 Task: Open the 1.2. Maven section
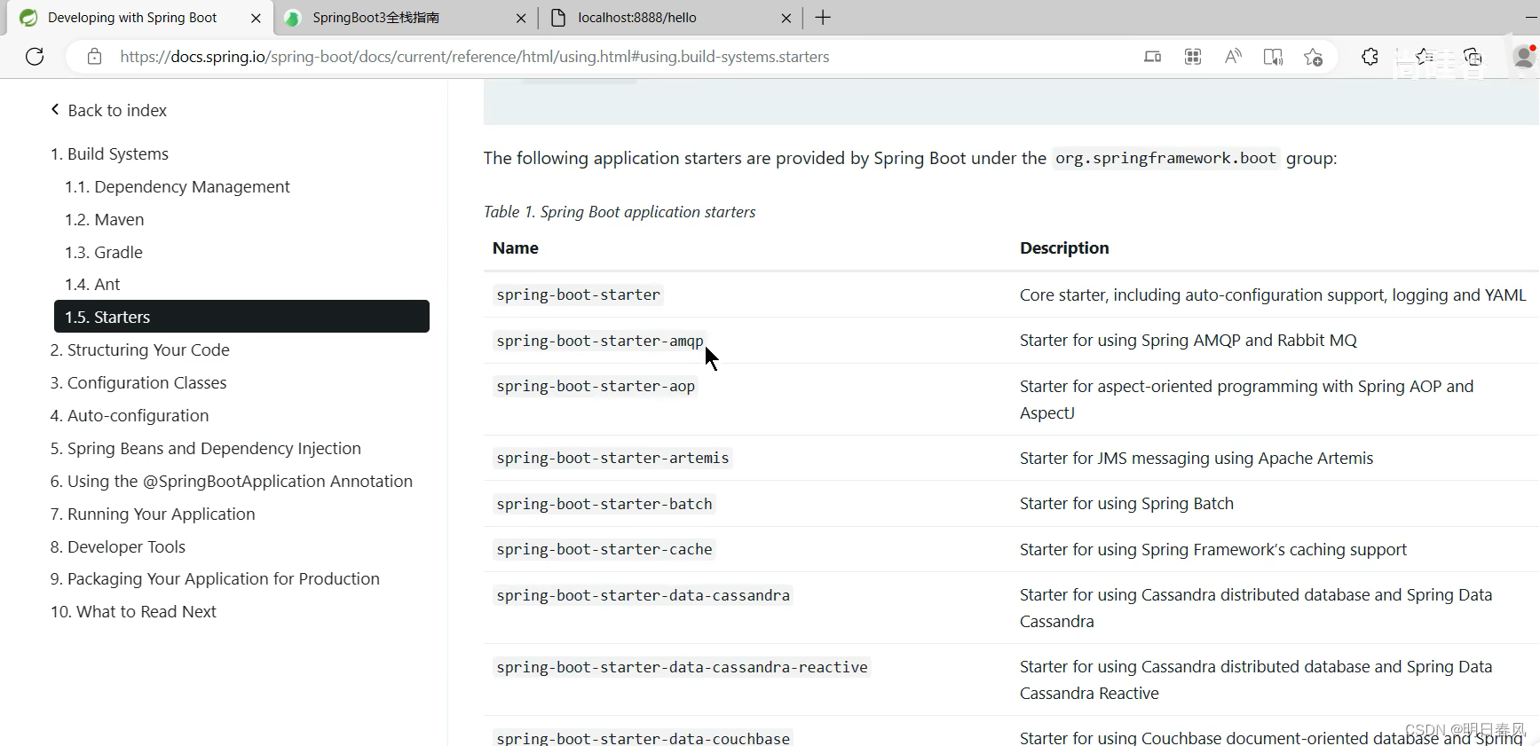(x=104, y=219)
